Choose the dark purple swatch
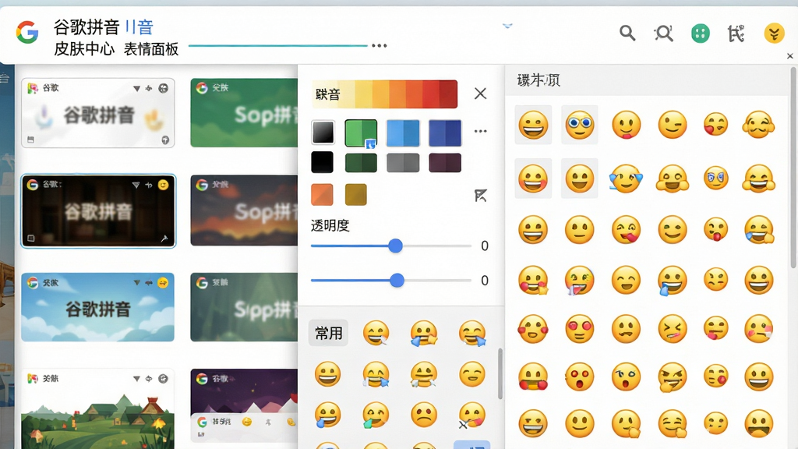 (x=445, y=163)
